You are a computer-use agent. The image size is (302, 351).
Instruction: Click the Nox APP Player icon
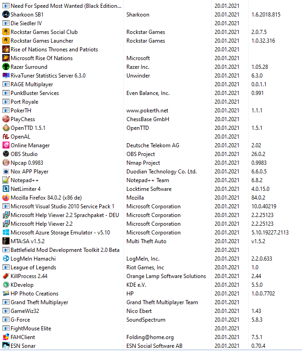pos(6,172)
